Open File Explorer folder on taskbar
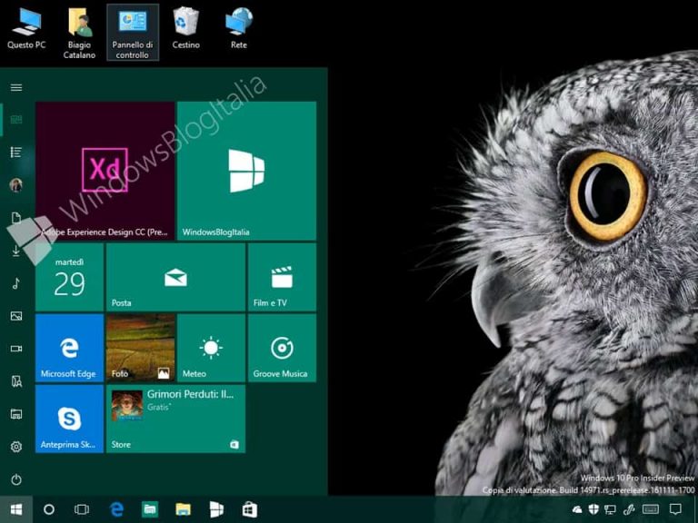The image size is (698, 523). (x=183, y=509)
